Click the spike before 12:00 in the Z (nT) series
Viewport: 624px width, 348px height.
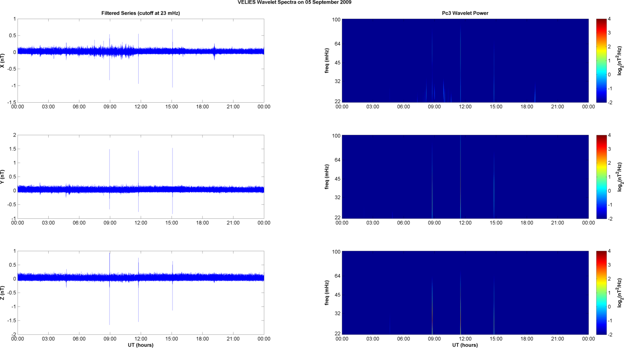coord(138,290)
